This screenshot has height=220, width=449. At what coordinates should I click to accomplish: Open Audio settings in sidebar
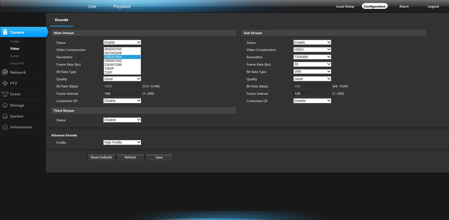15,56
